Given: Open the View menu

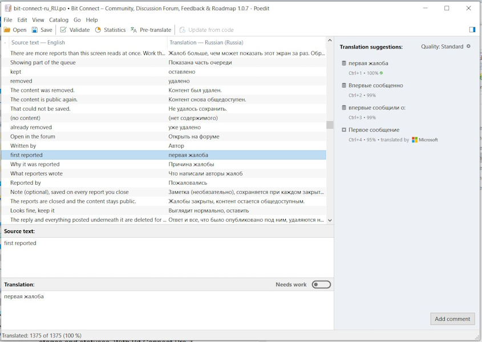Looking at the screenshot, I should click(x=38, y=20).
